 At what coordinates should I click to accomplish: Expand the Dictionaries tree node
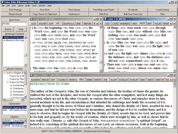click(x=11, y=95)
